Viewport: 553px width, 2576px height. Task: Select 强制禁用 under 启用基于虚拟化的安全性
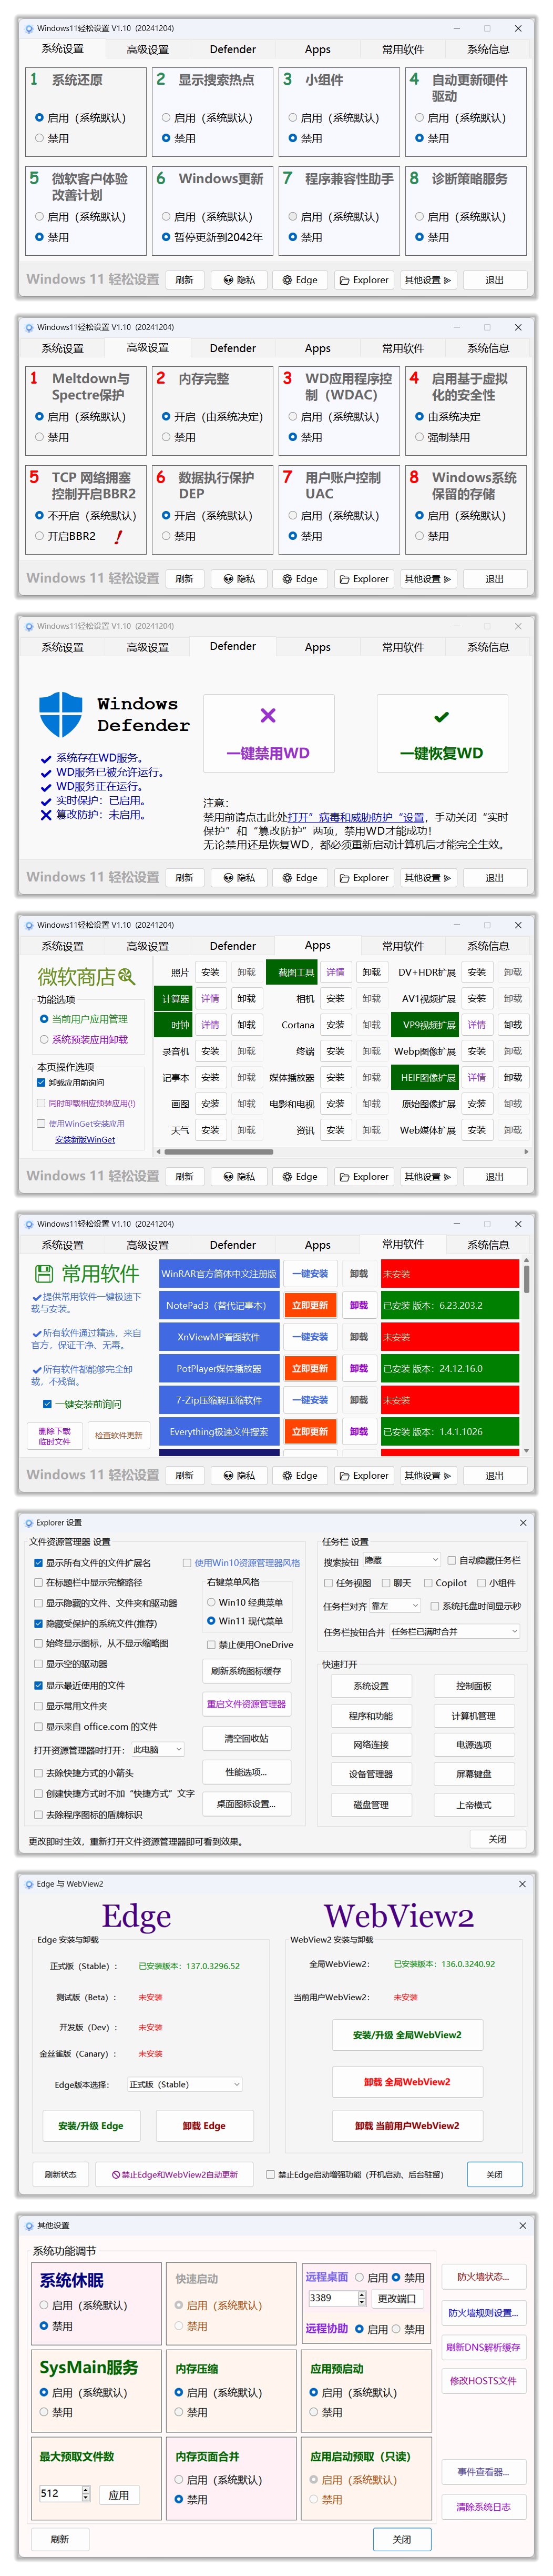coord(442,438)
